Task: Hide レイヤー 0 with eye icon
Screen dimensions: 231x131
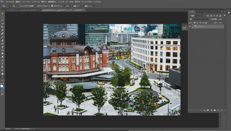Action: pos(190,26)
